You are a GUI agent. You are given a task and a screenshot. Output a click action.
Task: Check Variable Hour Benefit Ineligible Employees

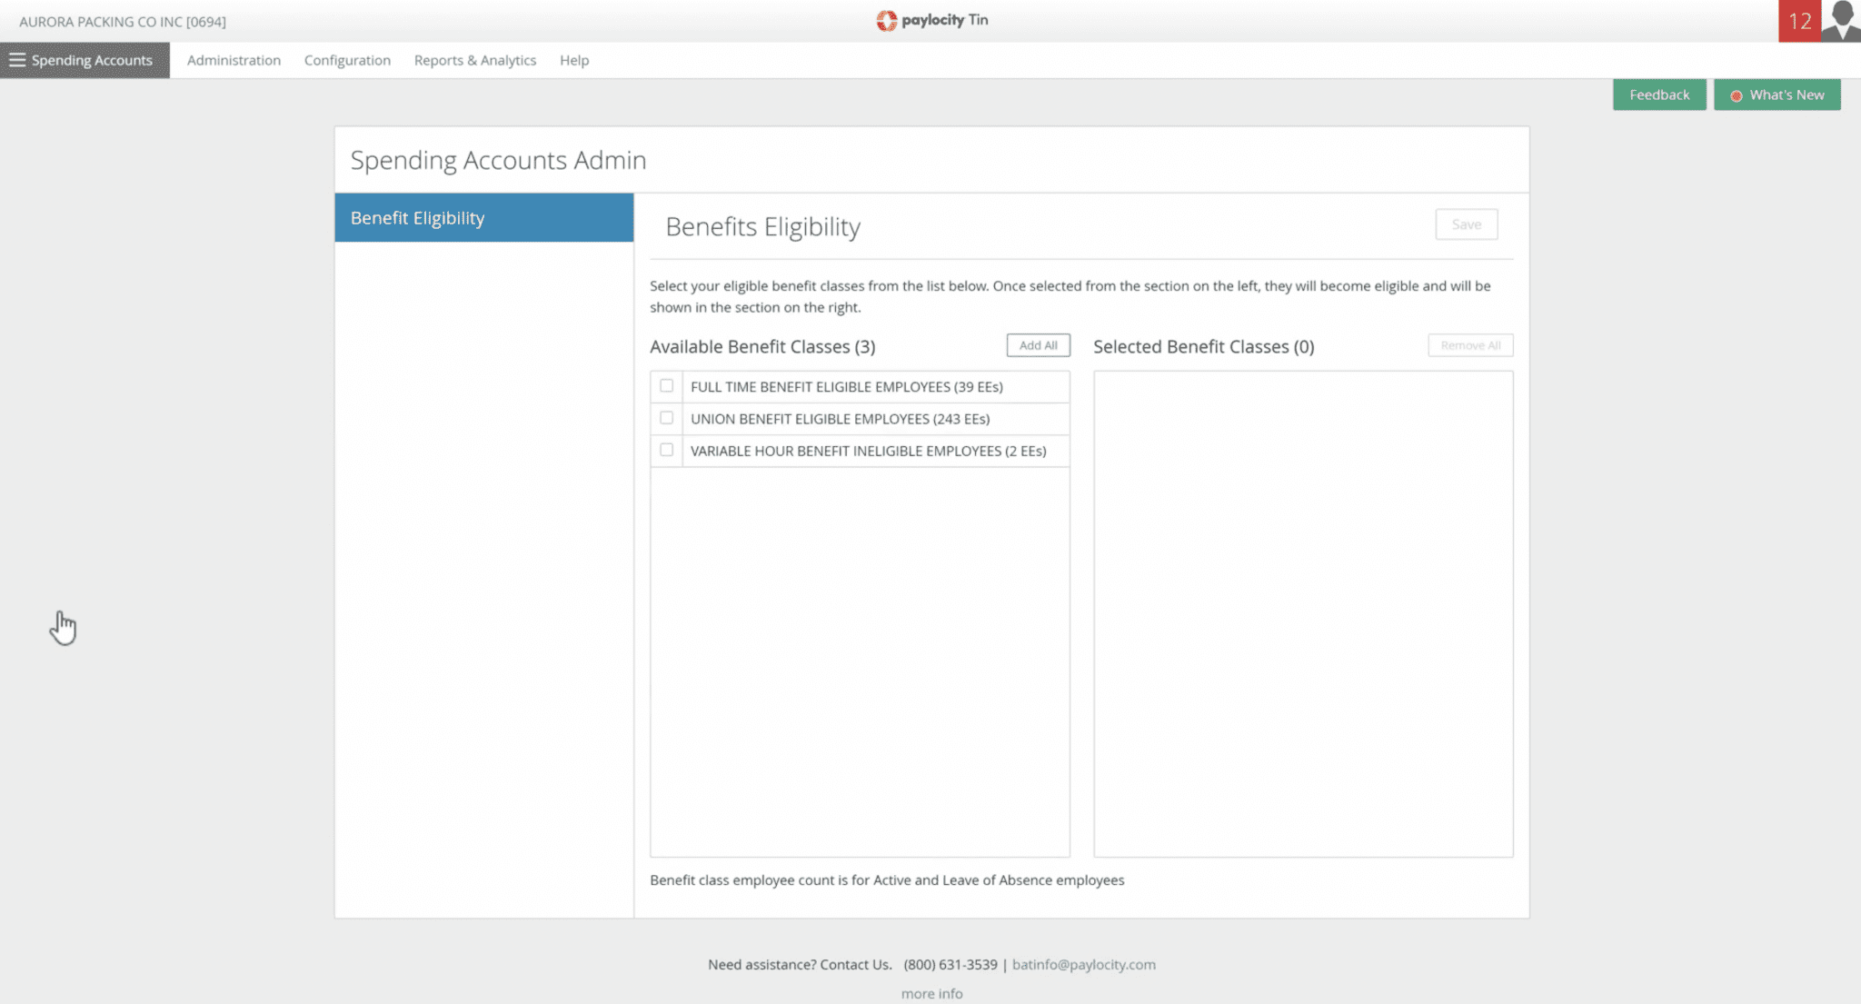666,450
